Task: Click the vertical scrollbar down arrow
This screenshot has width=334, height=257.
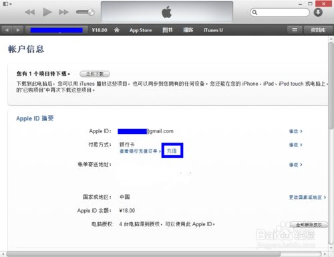Action: (x=331, y=248)
